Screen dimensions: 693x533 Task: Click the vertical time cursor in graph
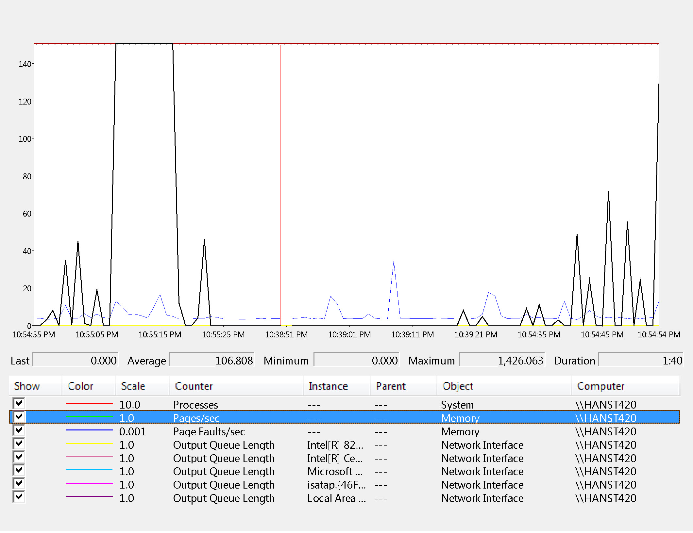[x=280, y=185]
